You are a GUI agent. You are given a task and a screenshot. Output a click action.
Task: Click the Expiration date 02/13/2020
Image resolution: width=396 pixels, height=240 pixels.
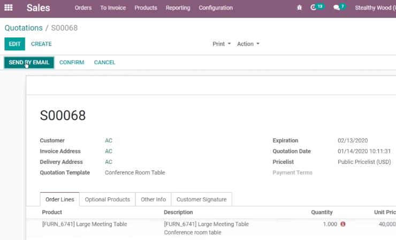pyautogui.click(x=353, y=140)
